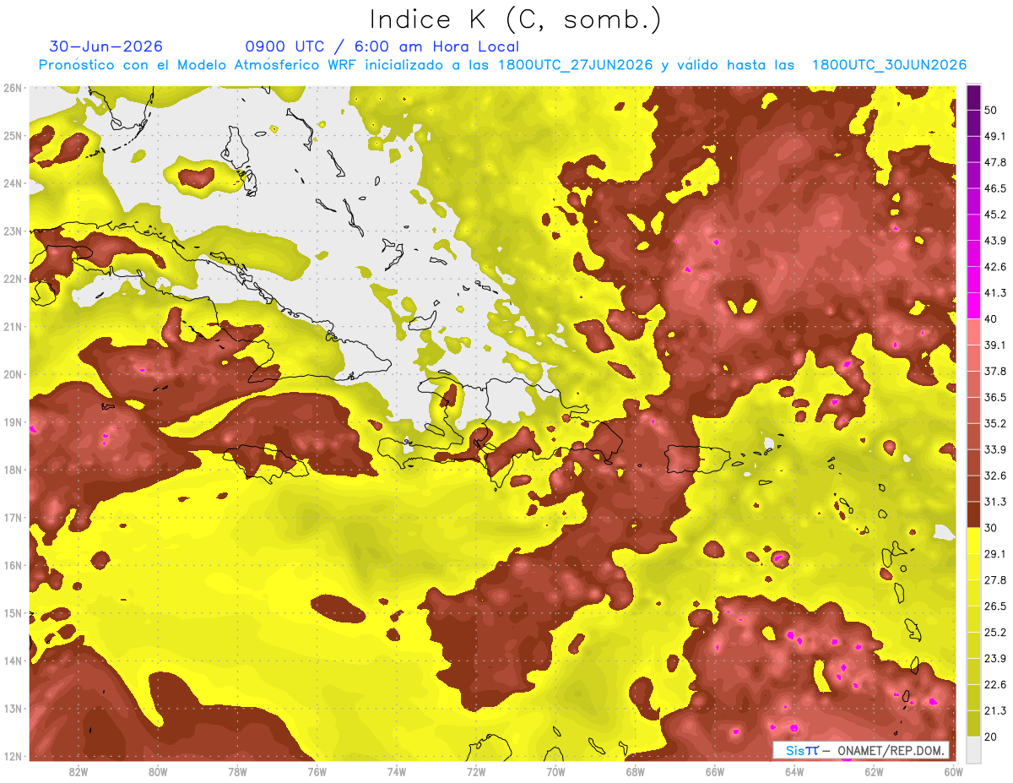Click the dark brown colorbar segment between 30 and 31.3
The height and width of the screenshot is (783, 1013).
tap(973, 515)
